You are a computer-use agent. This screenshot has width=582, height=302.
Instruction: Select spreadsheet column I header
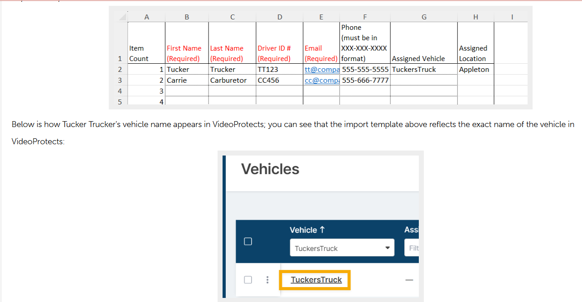(512, 17)
